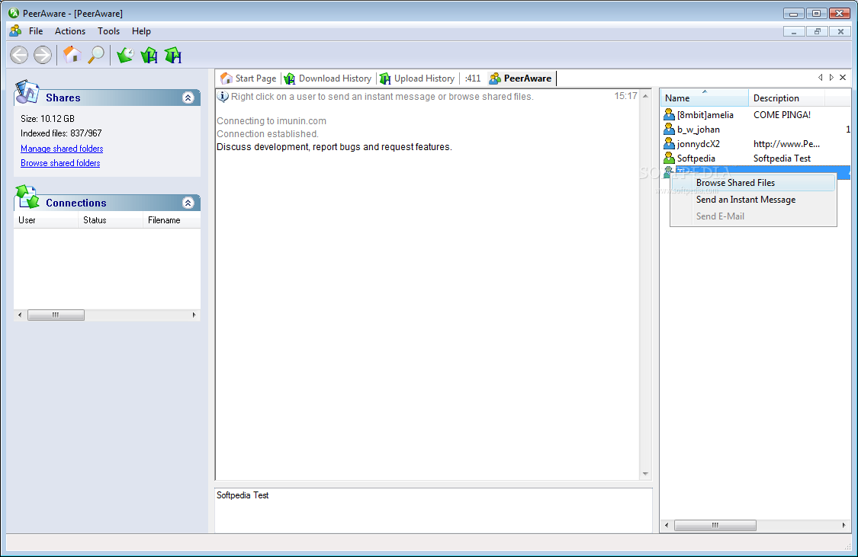858x557 pixels.
Task: Click the PeerAware title bar application icon
Action: click(x=14, y=12)
